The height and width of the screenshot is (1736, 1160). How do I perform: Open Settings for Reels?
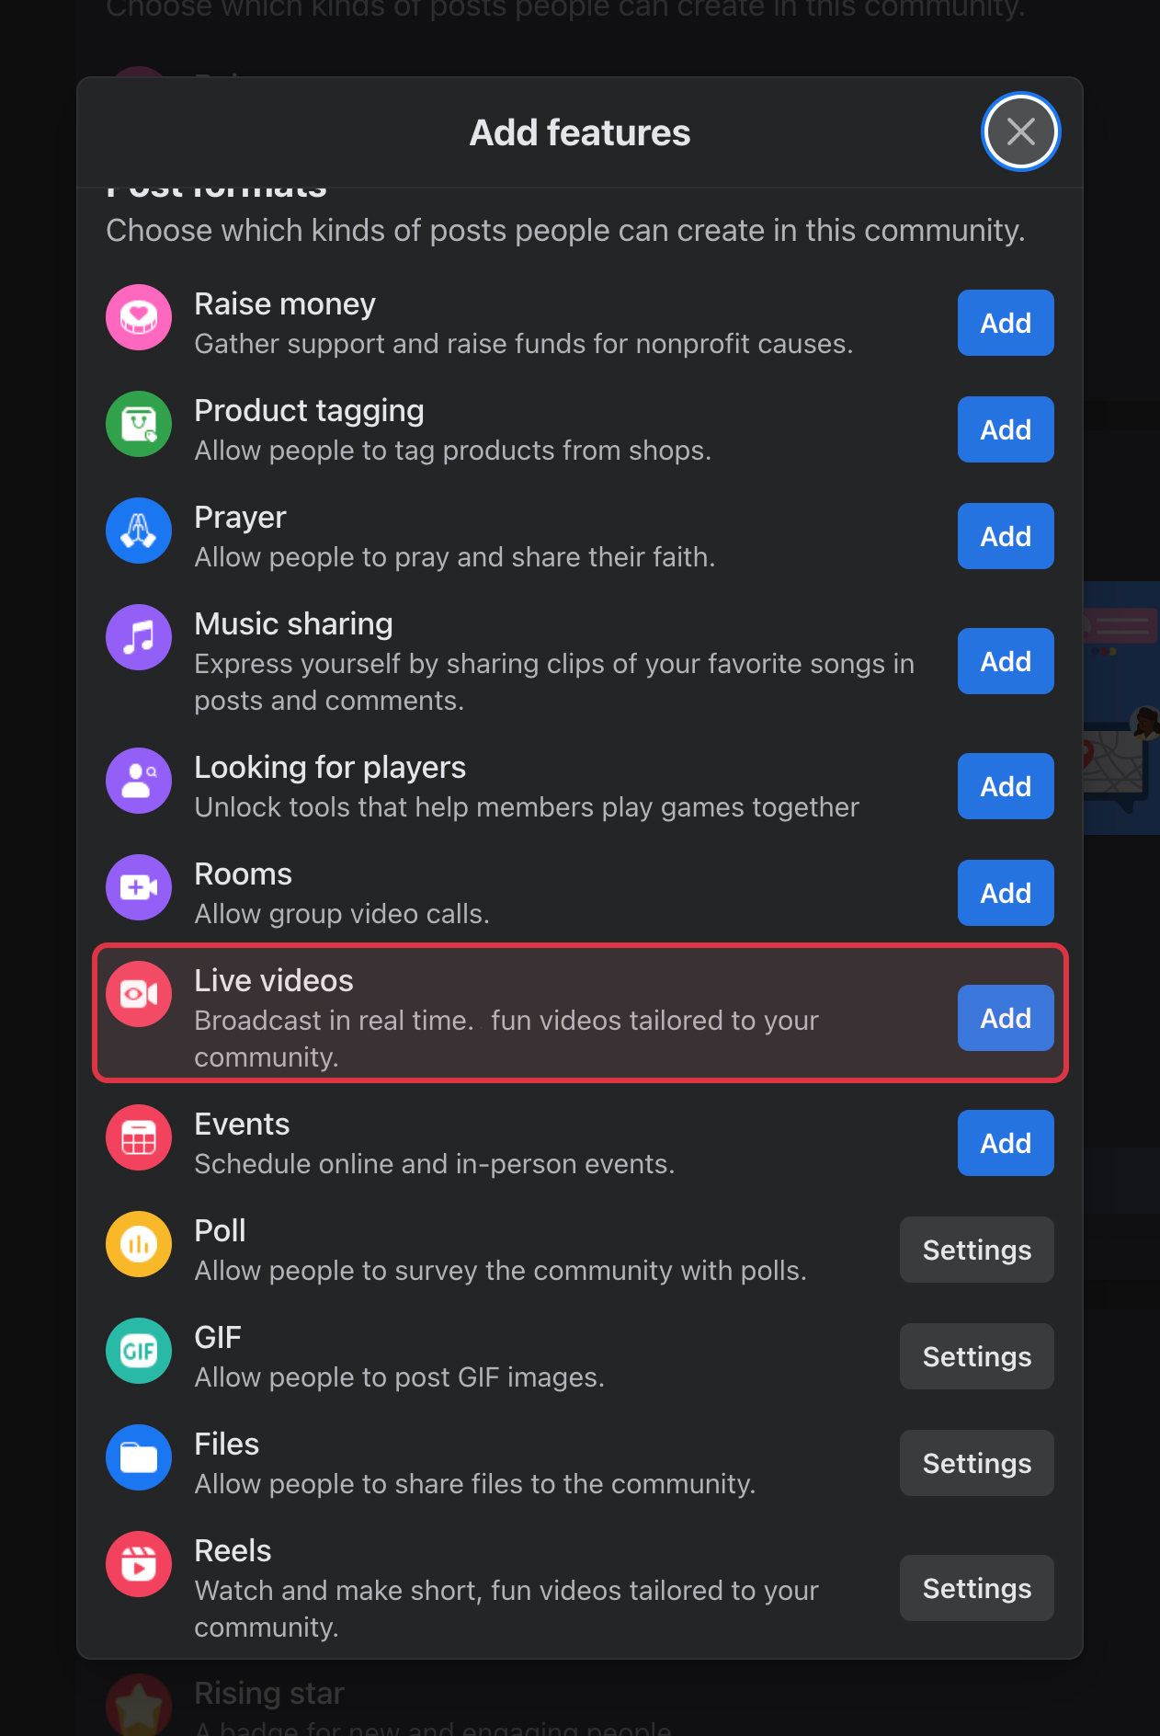[977, 1588]
